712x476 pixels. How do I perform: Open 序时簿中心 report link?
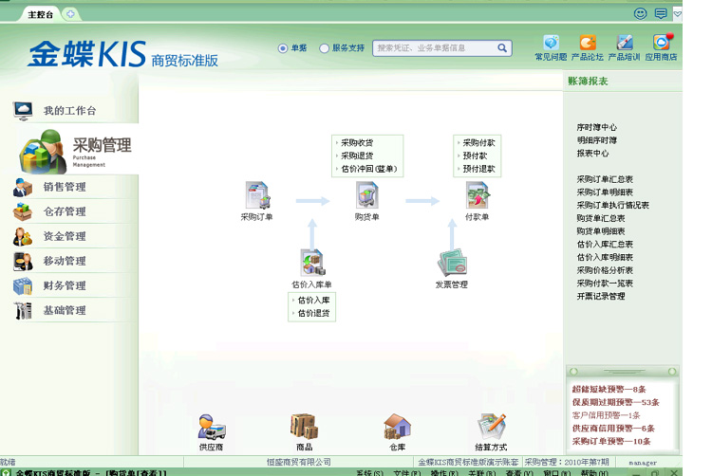[x=597, y=127]
